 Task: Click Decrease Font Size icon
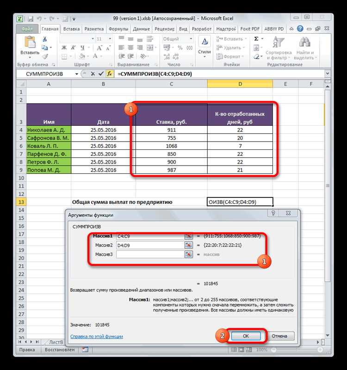(108, 48)
